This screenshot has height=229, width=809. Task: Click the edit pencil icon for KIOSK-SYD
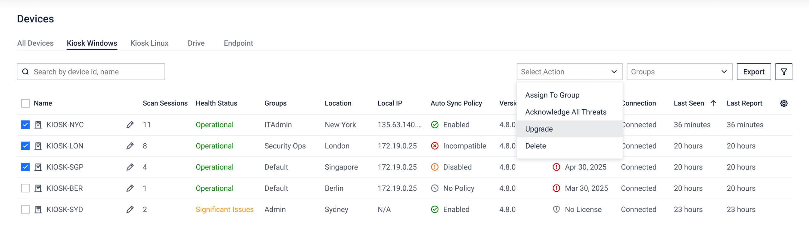click(130, 209)
